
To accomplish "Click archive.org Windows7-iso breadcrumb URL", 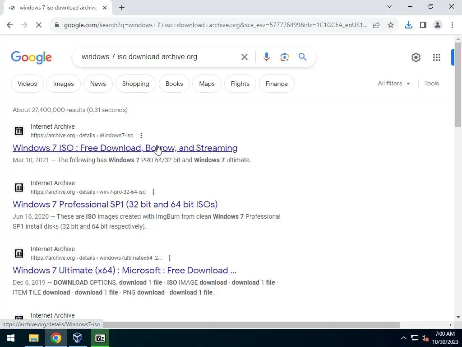I will (x=82, y=136).
